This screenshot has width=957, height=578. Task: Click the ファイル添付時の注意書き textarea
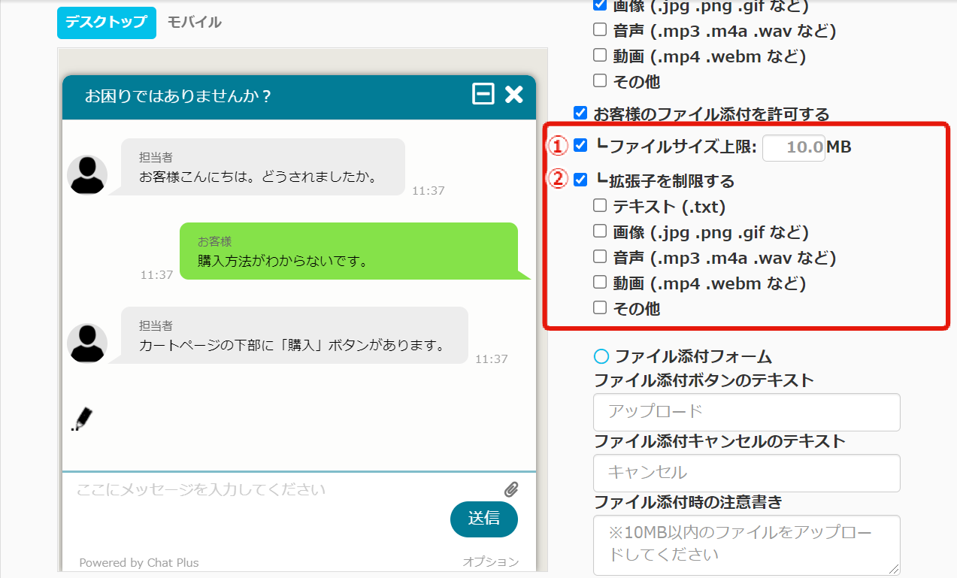[746, 544]
